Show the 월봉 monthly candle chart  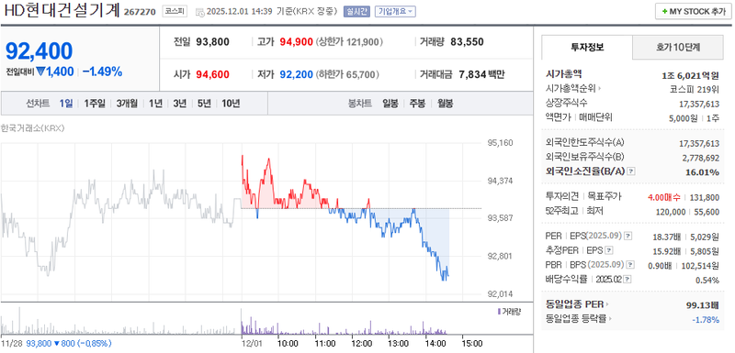(446, 104)
